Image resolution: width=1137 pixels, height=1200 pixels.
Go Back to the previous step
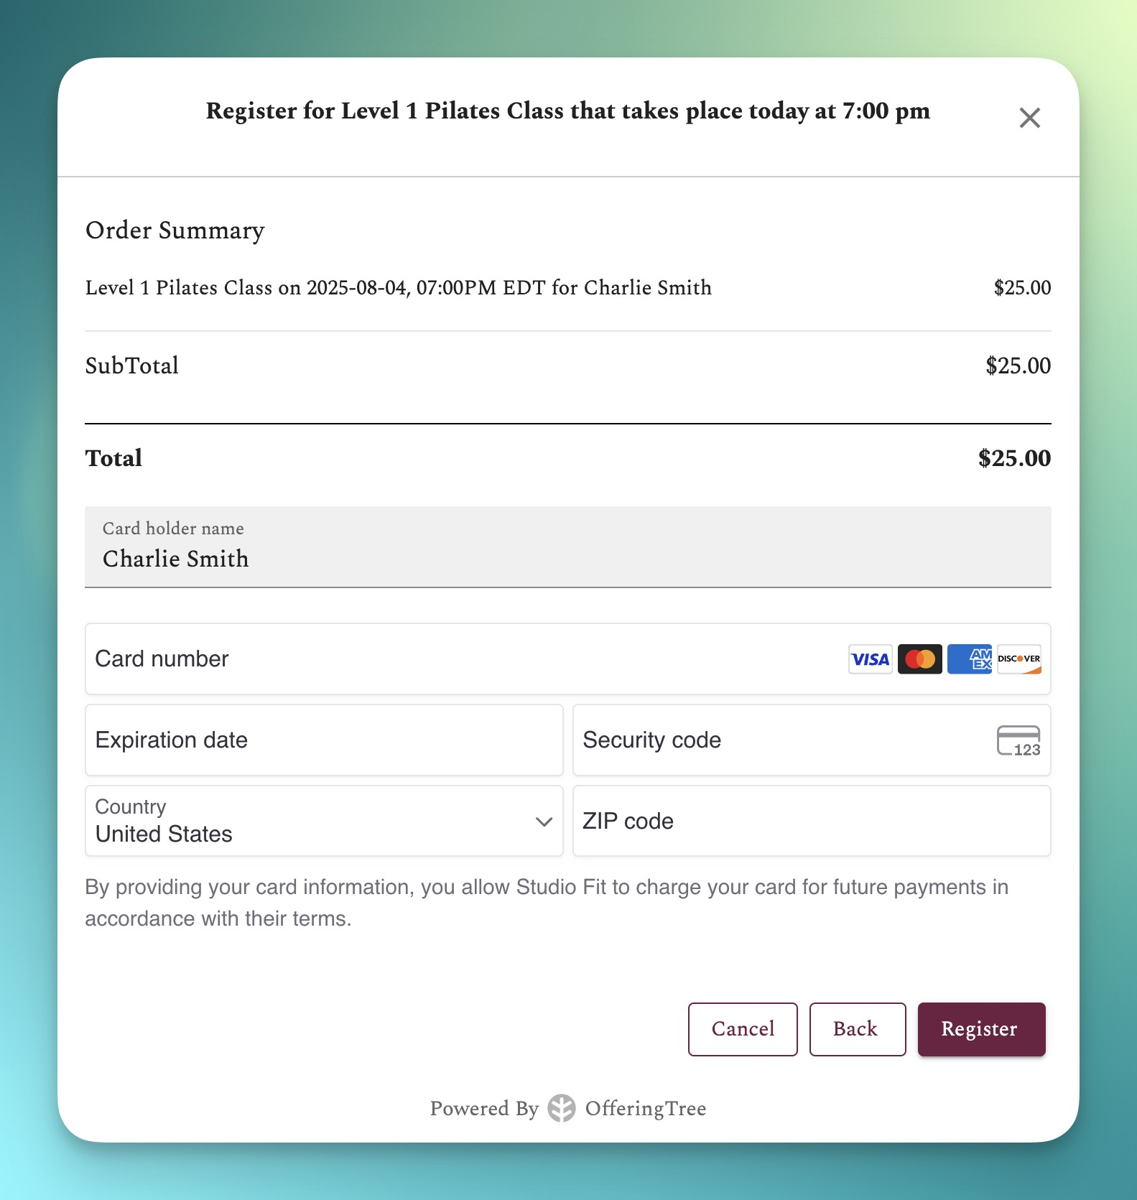[857, 1029]
